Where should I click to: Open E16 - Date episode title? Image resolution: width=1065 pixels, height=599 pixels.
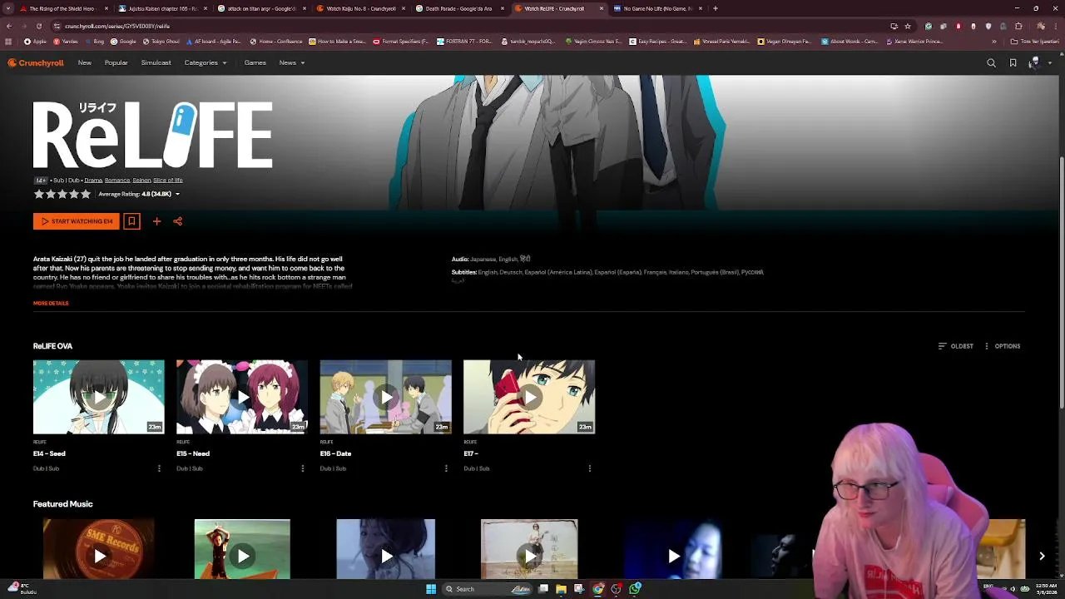(x=335, y=453)
